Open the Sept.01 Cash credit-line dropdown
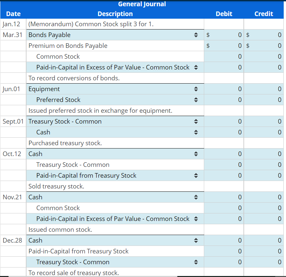The width and height of the screenshot is (286, 277). pyautogui.click(x=115, y=132)
